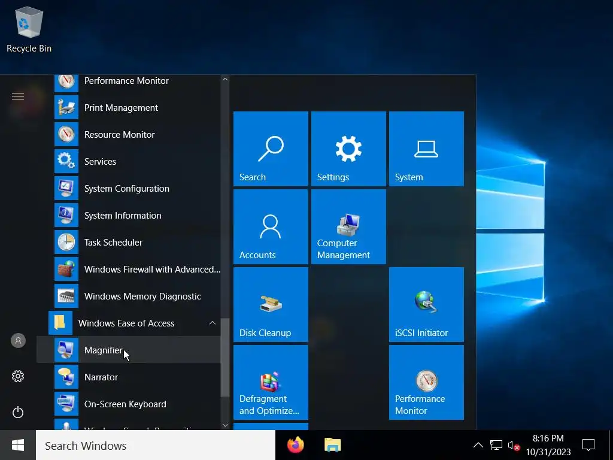Screen dimensions: 613x460
Task: Open the Action Center notifications icon
Action: (588, 445)
